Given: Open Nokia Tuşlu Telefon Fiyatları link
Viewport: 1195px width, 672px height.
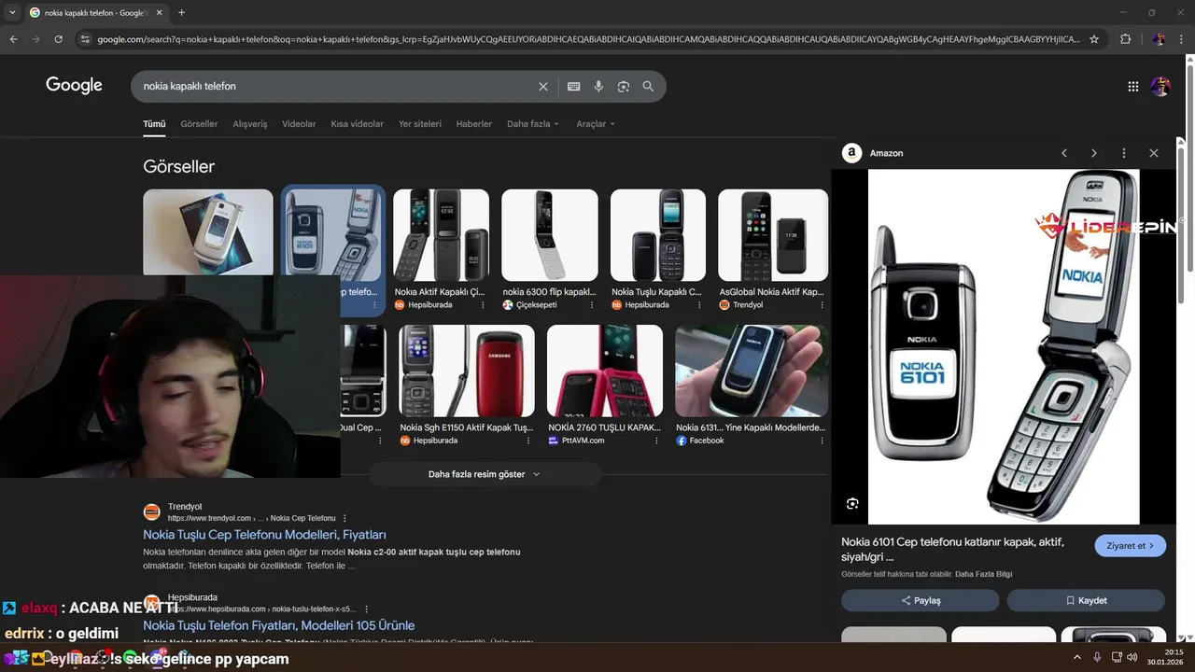Looking at the screenshot, I should [x=278, y=625].
